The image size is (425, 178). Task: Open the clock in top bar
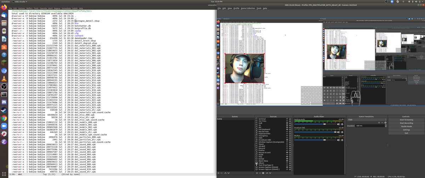[216, 2]
